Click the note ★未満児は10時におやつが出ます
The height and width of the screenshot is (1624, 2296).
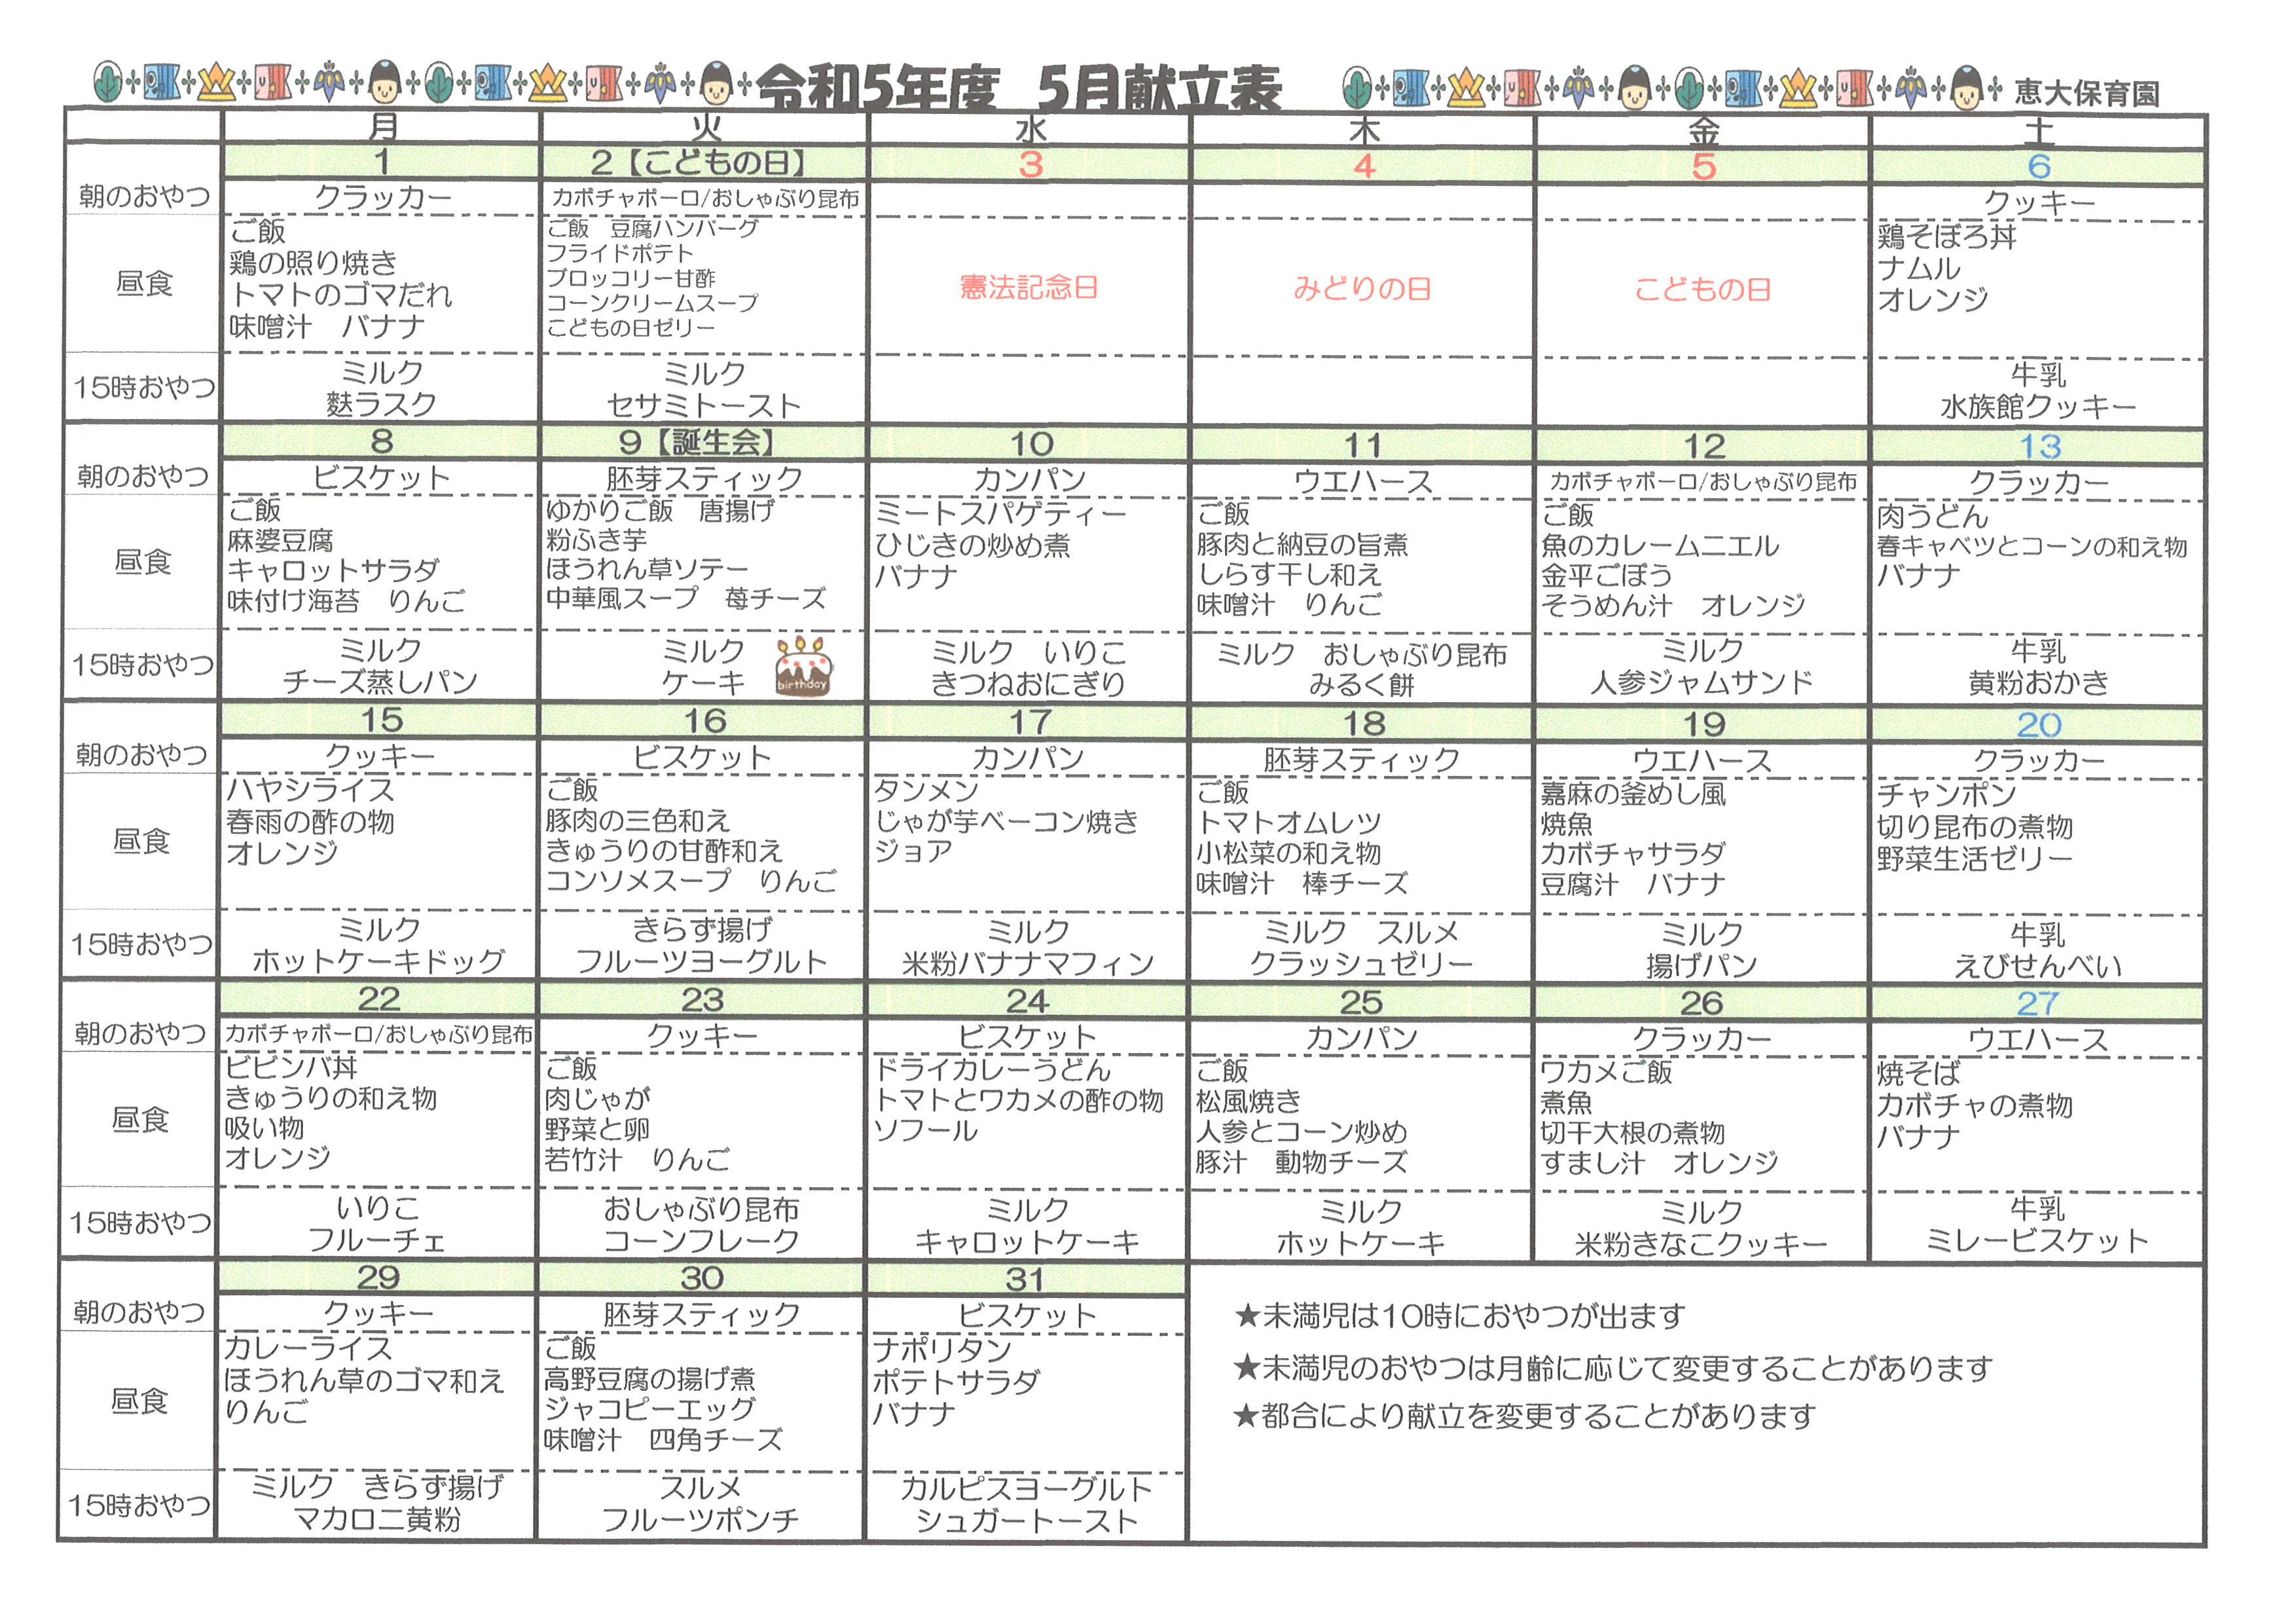[x=1460, y=1316]
